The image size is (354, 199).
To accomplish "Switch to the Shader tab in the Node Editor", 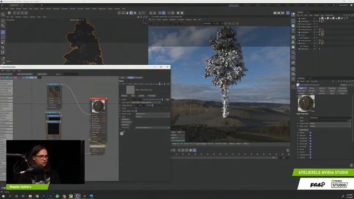I will [131, 77].
